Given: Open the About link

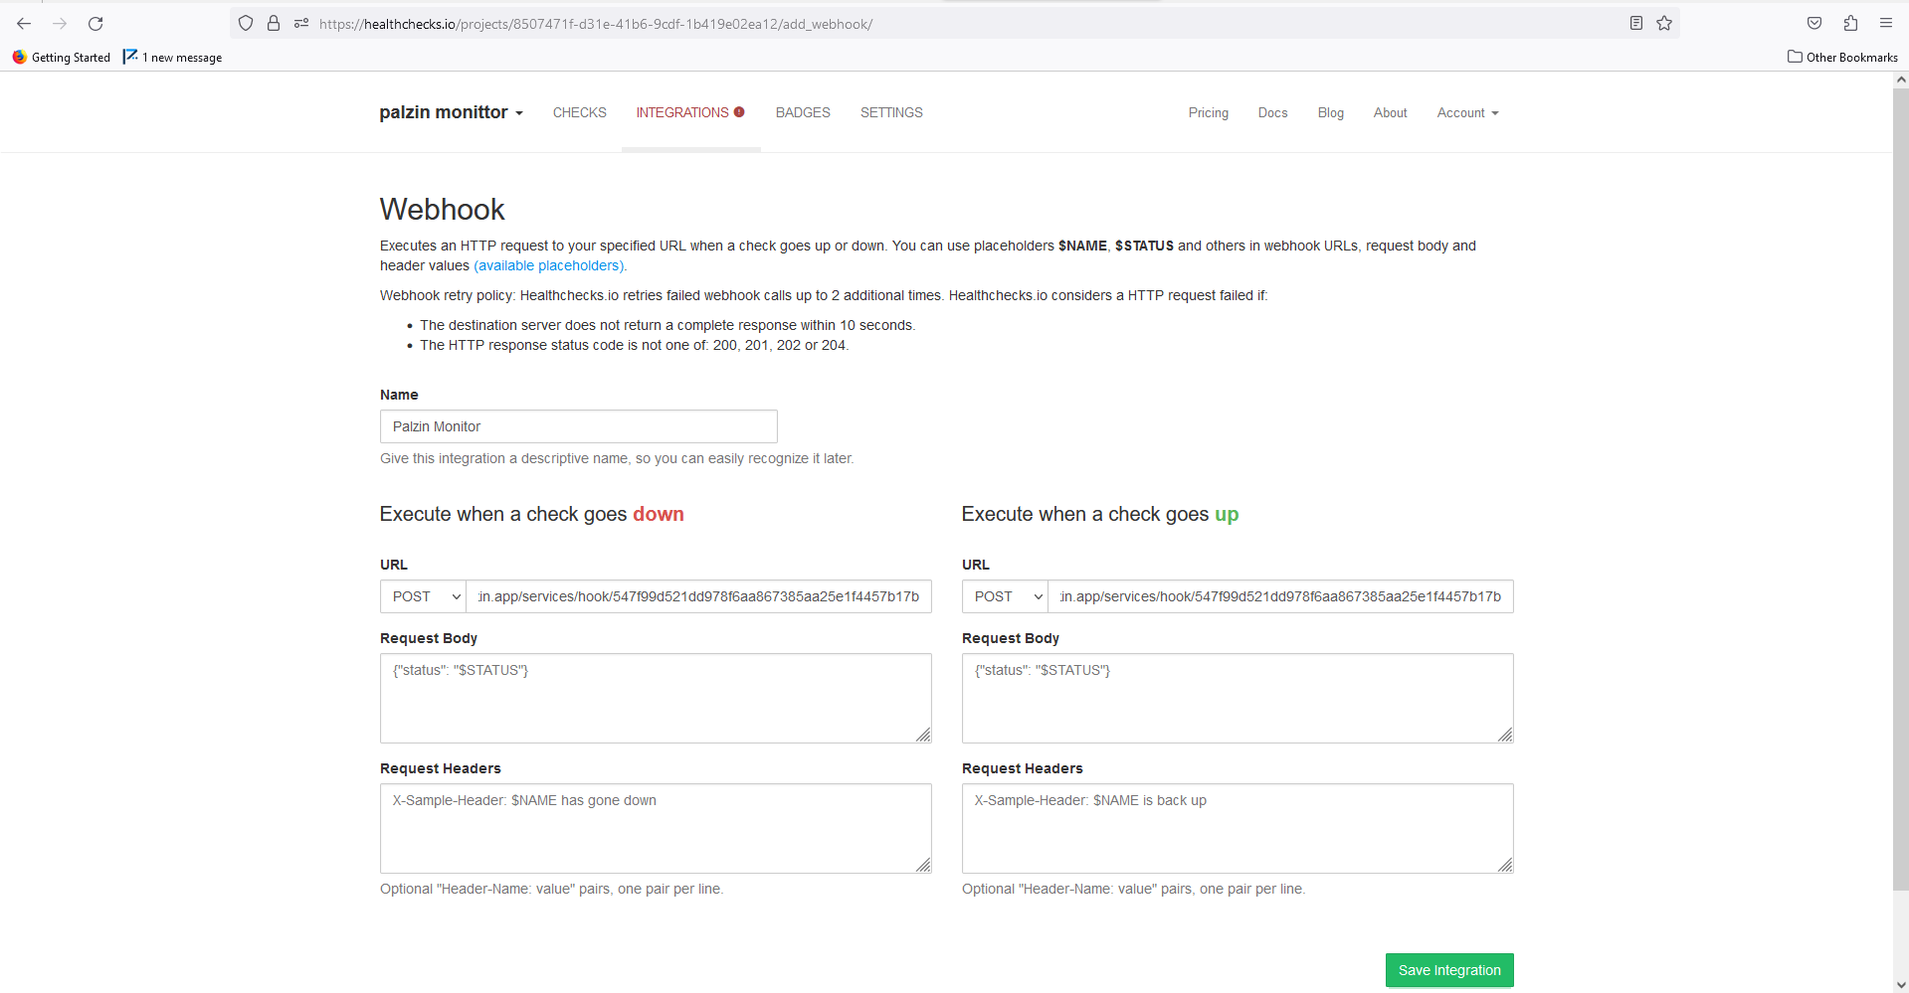Looking at the screenshot, I should point(1391,112).
